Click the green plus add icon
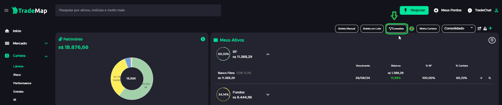Image resolution: width=502 pixels, height=105 pixels. (x=490, y=28)
